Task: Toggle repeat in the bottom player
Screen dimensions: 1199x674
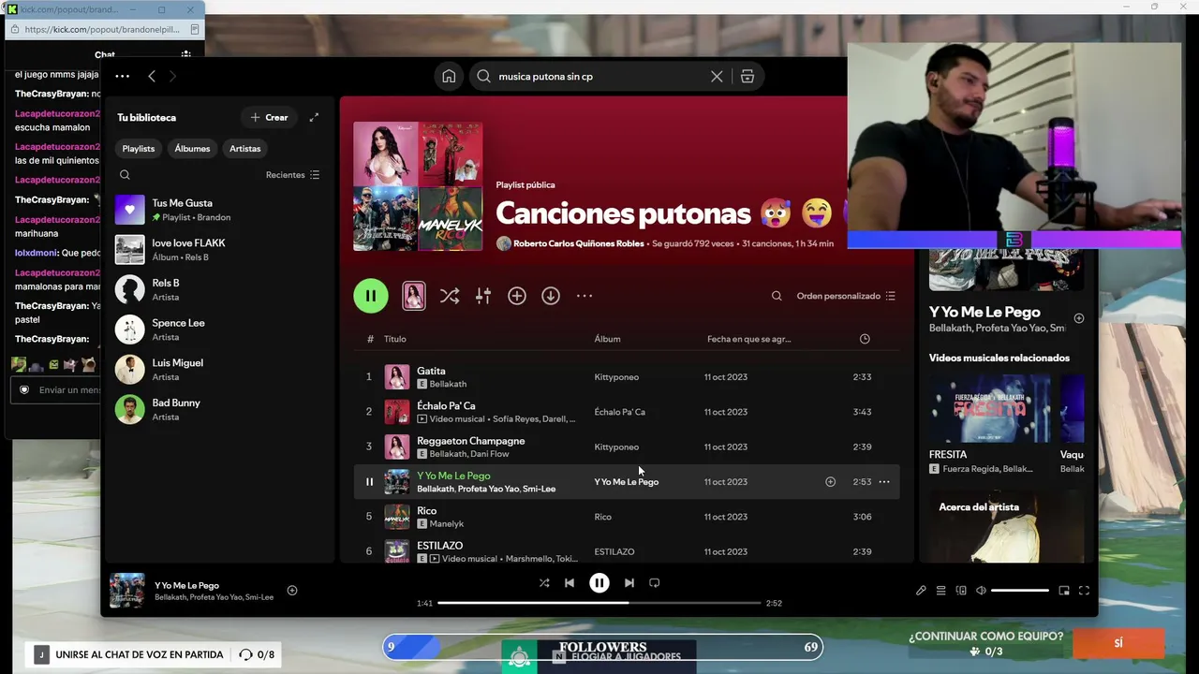Action: 655,583
